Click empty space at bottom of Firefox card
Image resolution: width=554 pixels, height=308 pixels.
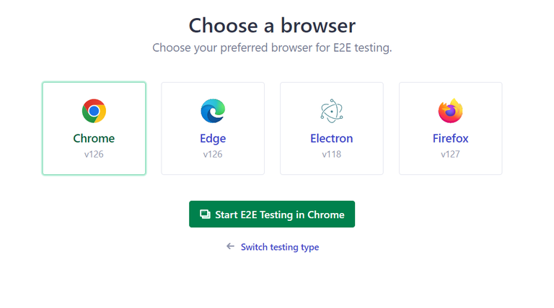(x=450, y=168)
